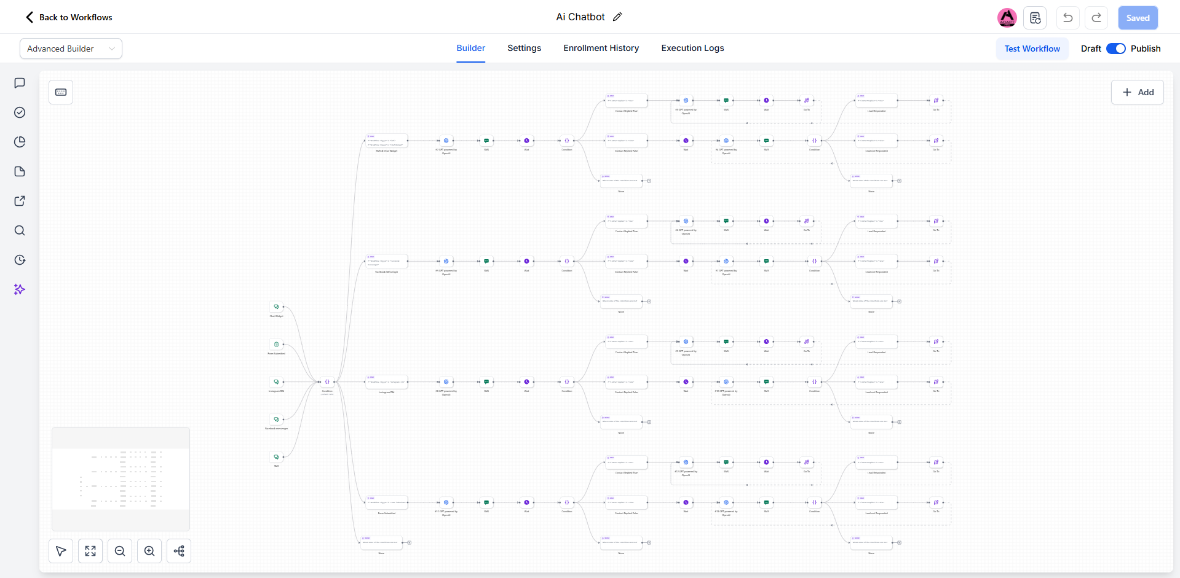Open the #4 GPT powered by OpenAI node
Image resolution: width=1180 pixels, height=578 pixels.
tap(726, 141)
